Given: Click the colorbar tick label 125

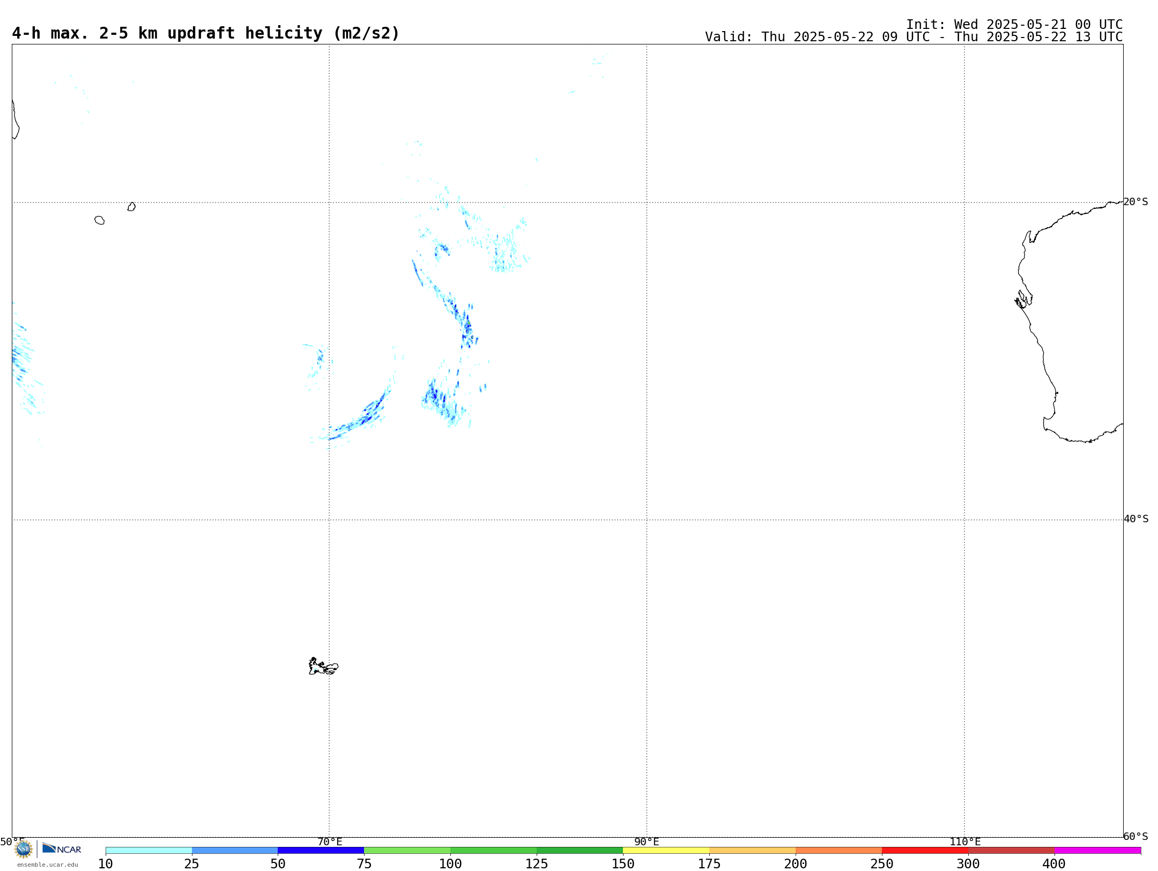Looking at the screenshot, I should point(537,864).
